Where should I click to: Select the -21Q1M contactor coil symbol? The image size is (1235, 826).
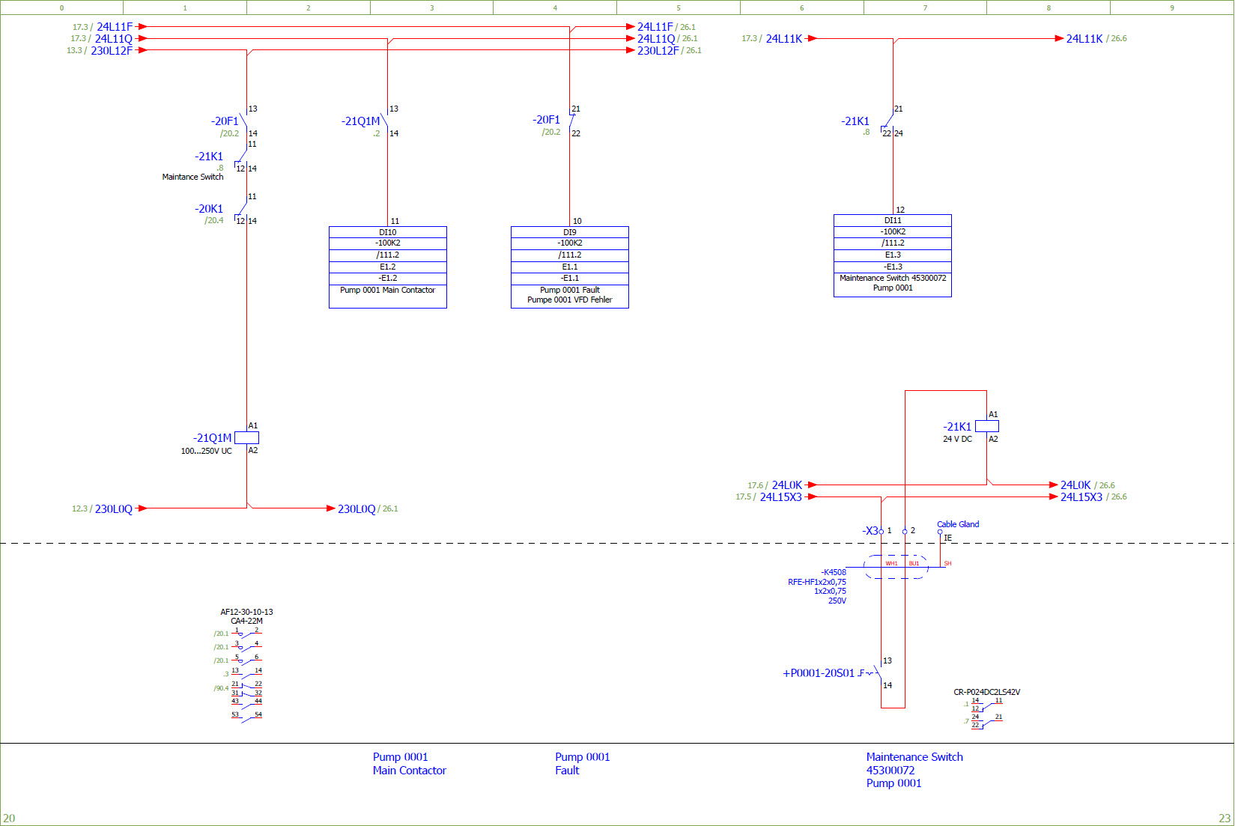pos(246,438)
